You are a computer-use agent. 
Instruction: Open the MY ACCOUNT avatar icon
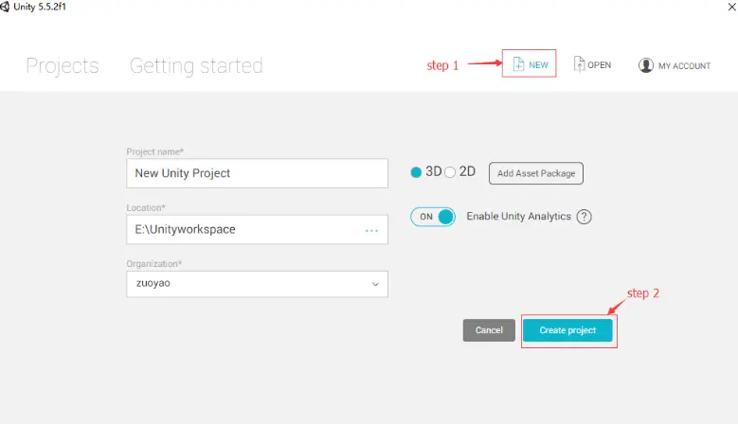click(646, 65)
